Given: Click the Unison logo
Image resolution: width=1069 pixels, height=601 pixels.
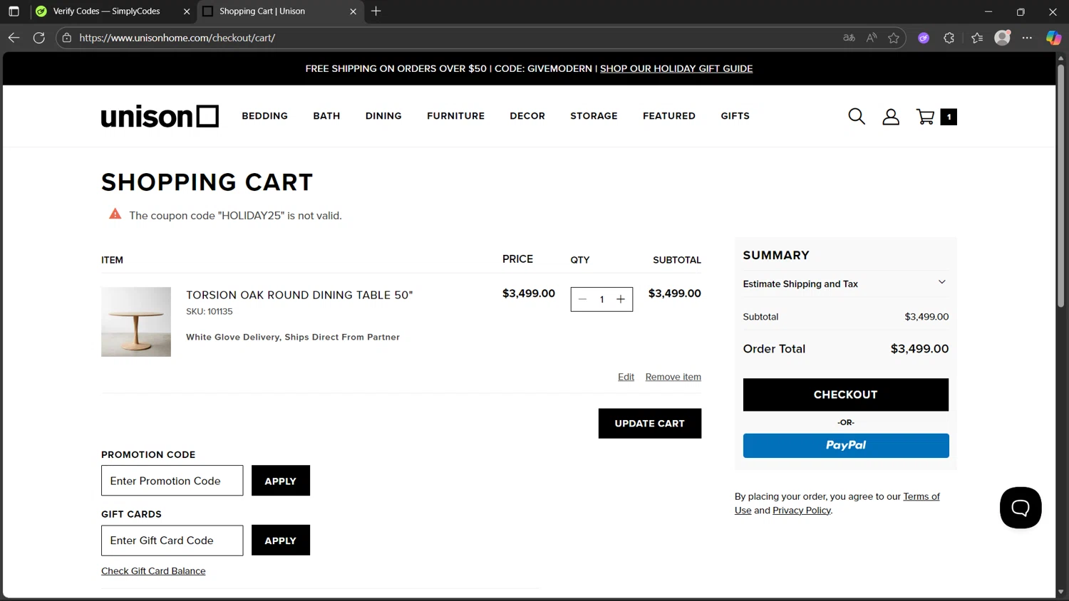Looking at the screenshot, I should (160, 116).
